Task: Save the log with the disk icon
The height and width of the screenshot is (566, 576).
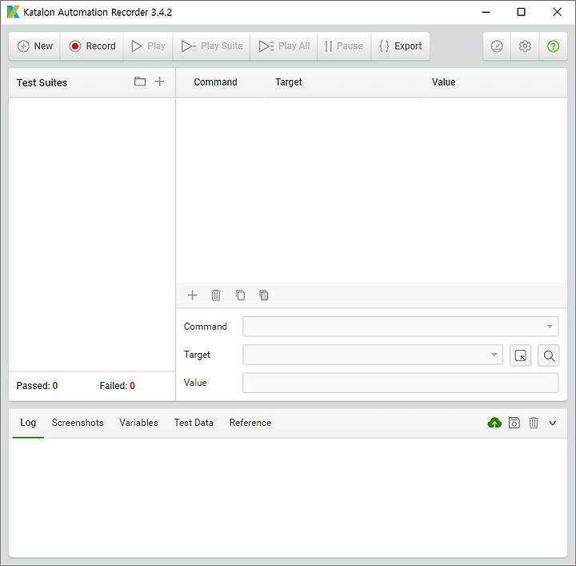Action: click(x=514, y=423)
